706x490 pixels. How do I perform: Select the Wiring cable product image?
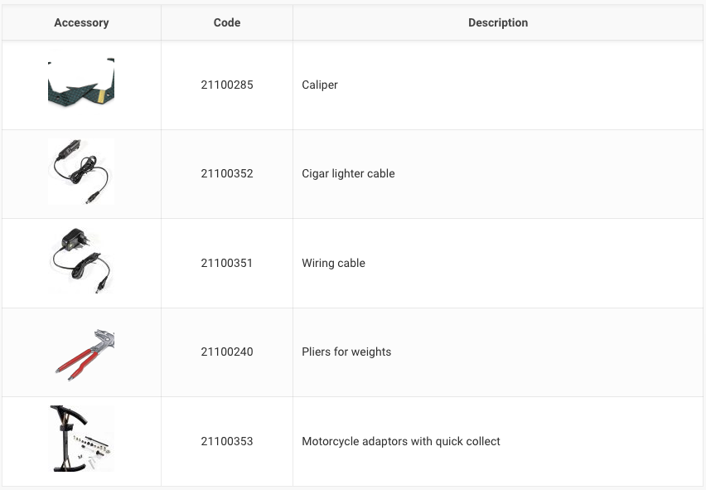[81, 261]
